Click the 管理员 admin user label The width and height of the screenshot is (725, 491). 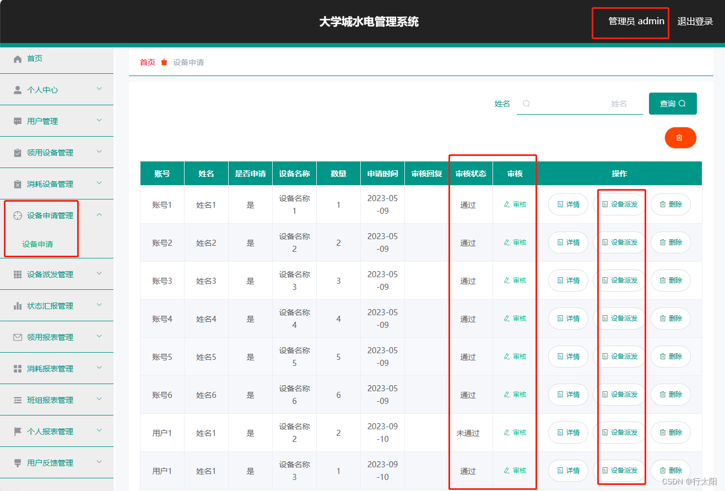coord(636,21)
